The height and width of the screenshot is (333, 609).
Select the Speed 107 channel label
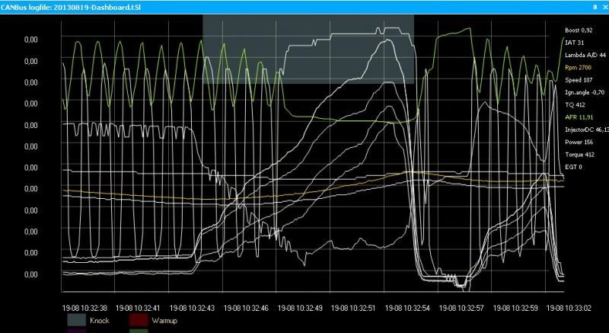click(x=577, y=80)
